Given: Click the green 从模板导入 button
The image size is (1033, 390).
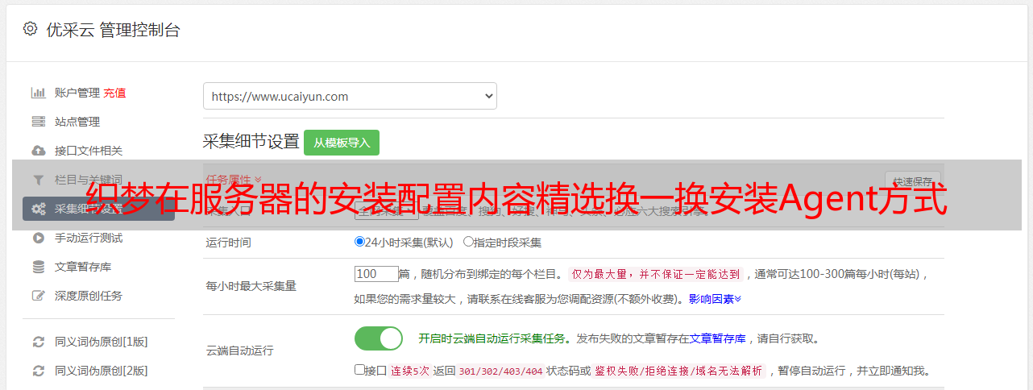Looking at the screenshot, I should point(342,143).
